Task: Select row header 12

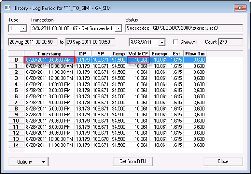Action: coord(16,133)
